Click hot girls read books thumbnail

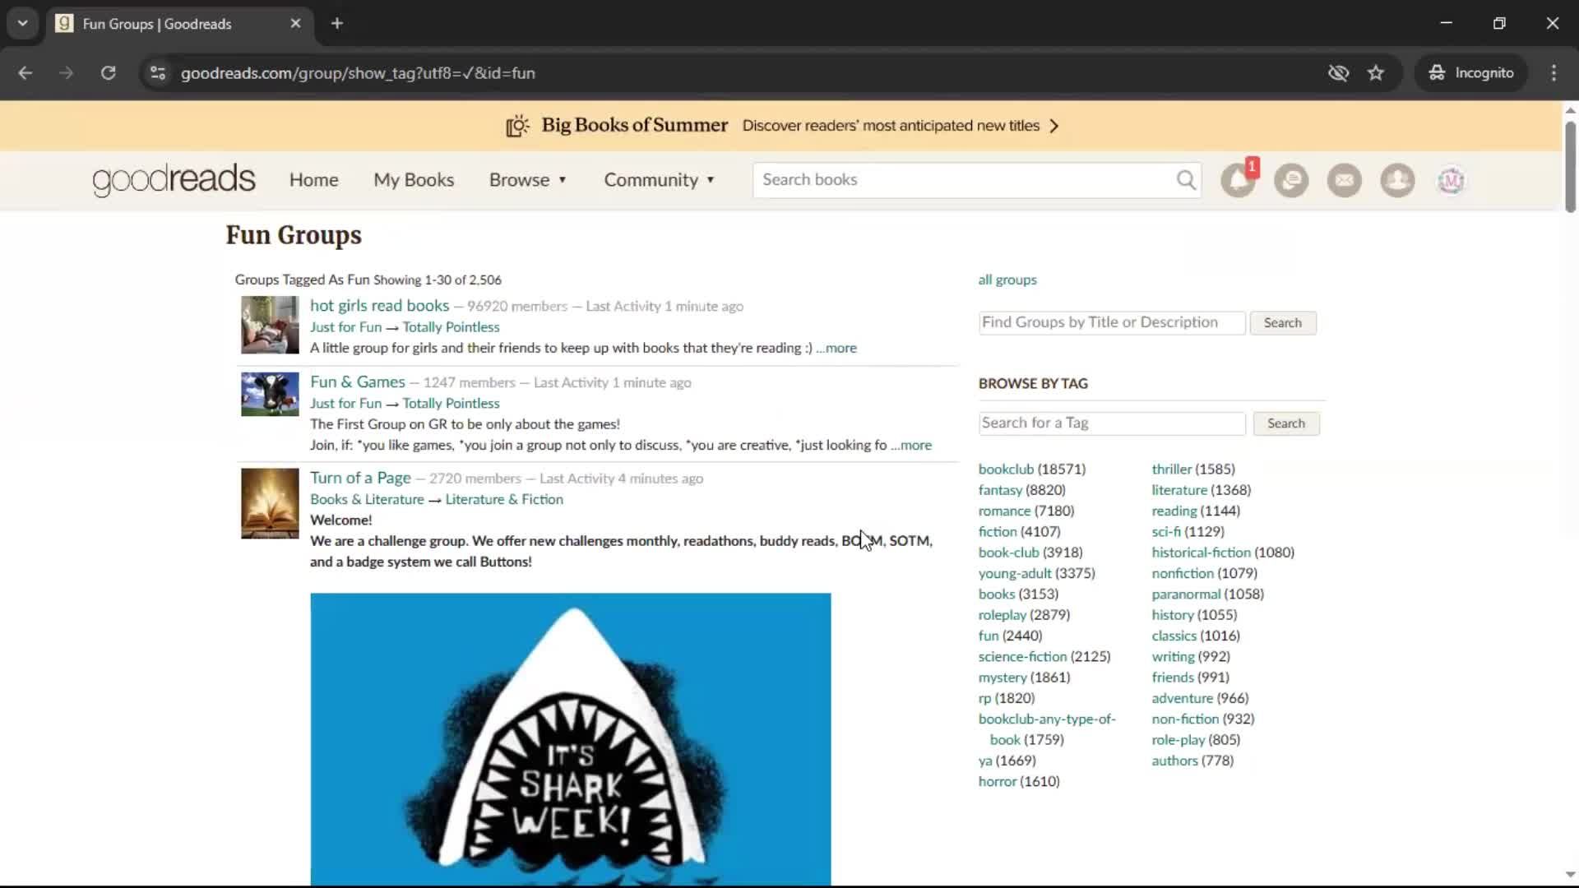pyautogui.click(x=270, y=325)
